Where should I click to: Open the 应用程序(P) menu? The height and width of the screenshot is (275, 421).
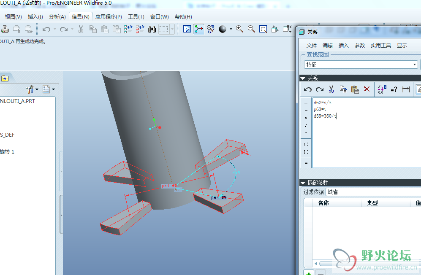109,16
